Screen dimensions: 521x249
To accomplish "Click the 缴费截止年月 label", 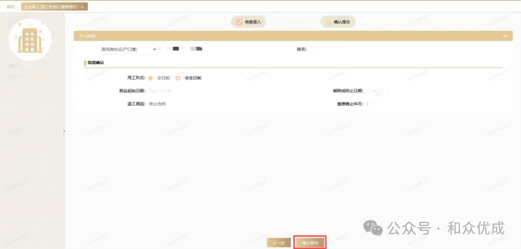I will 350,104.
